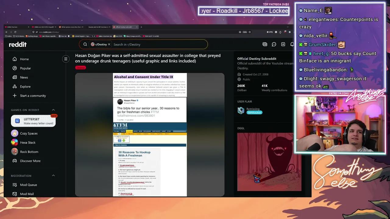Click the browser forward arrow
Screen dimensions: 390x219
(x=11, y=32)
